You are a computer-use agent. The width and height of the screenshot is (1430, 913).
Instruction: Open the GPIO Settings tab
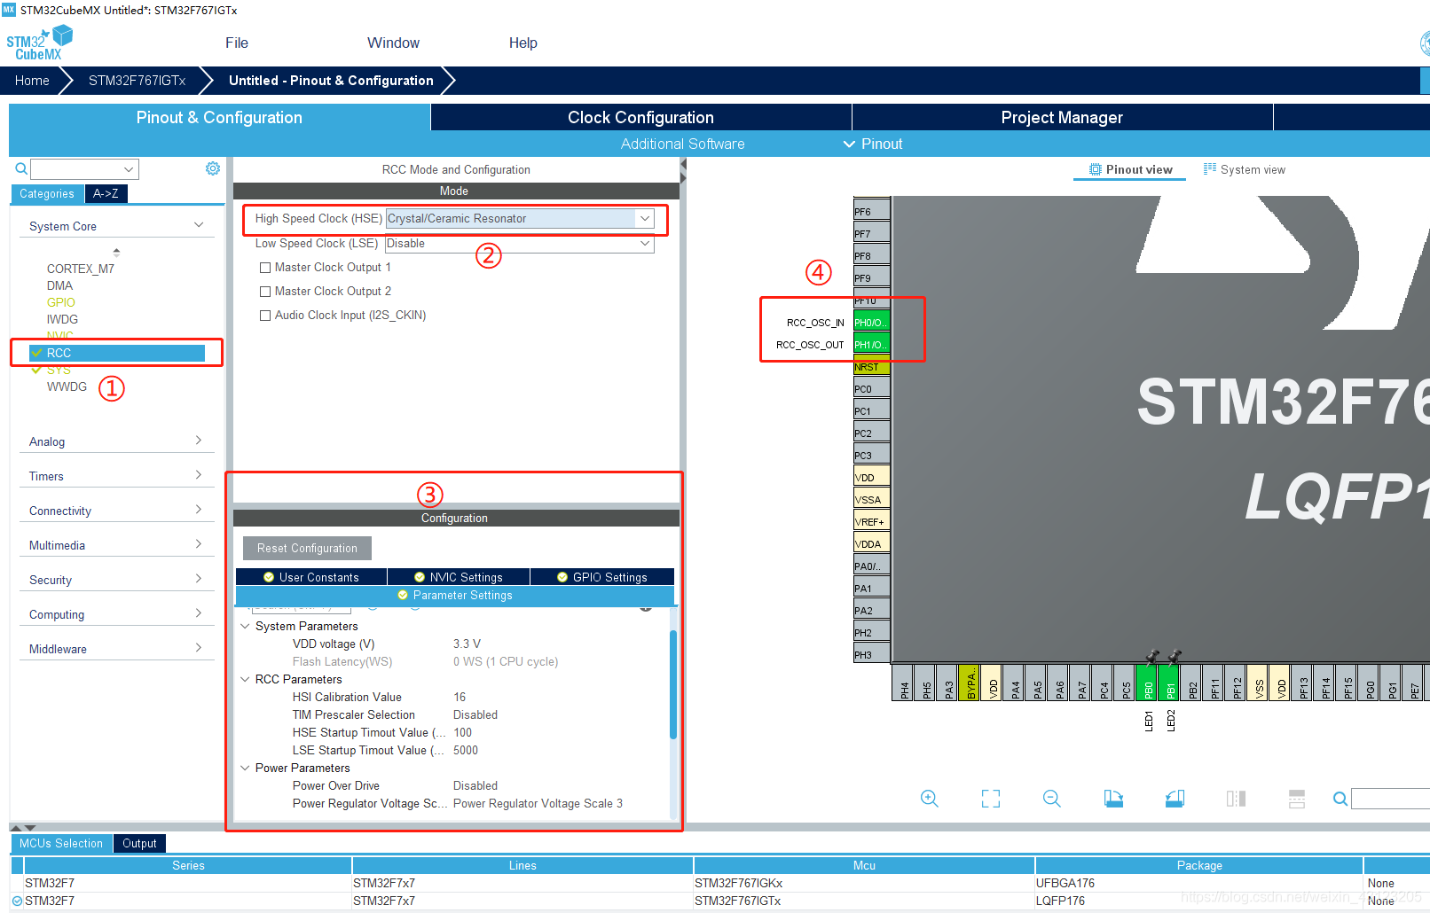point(602,577)
